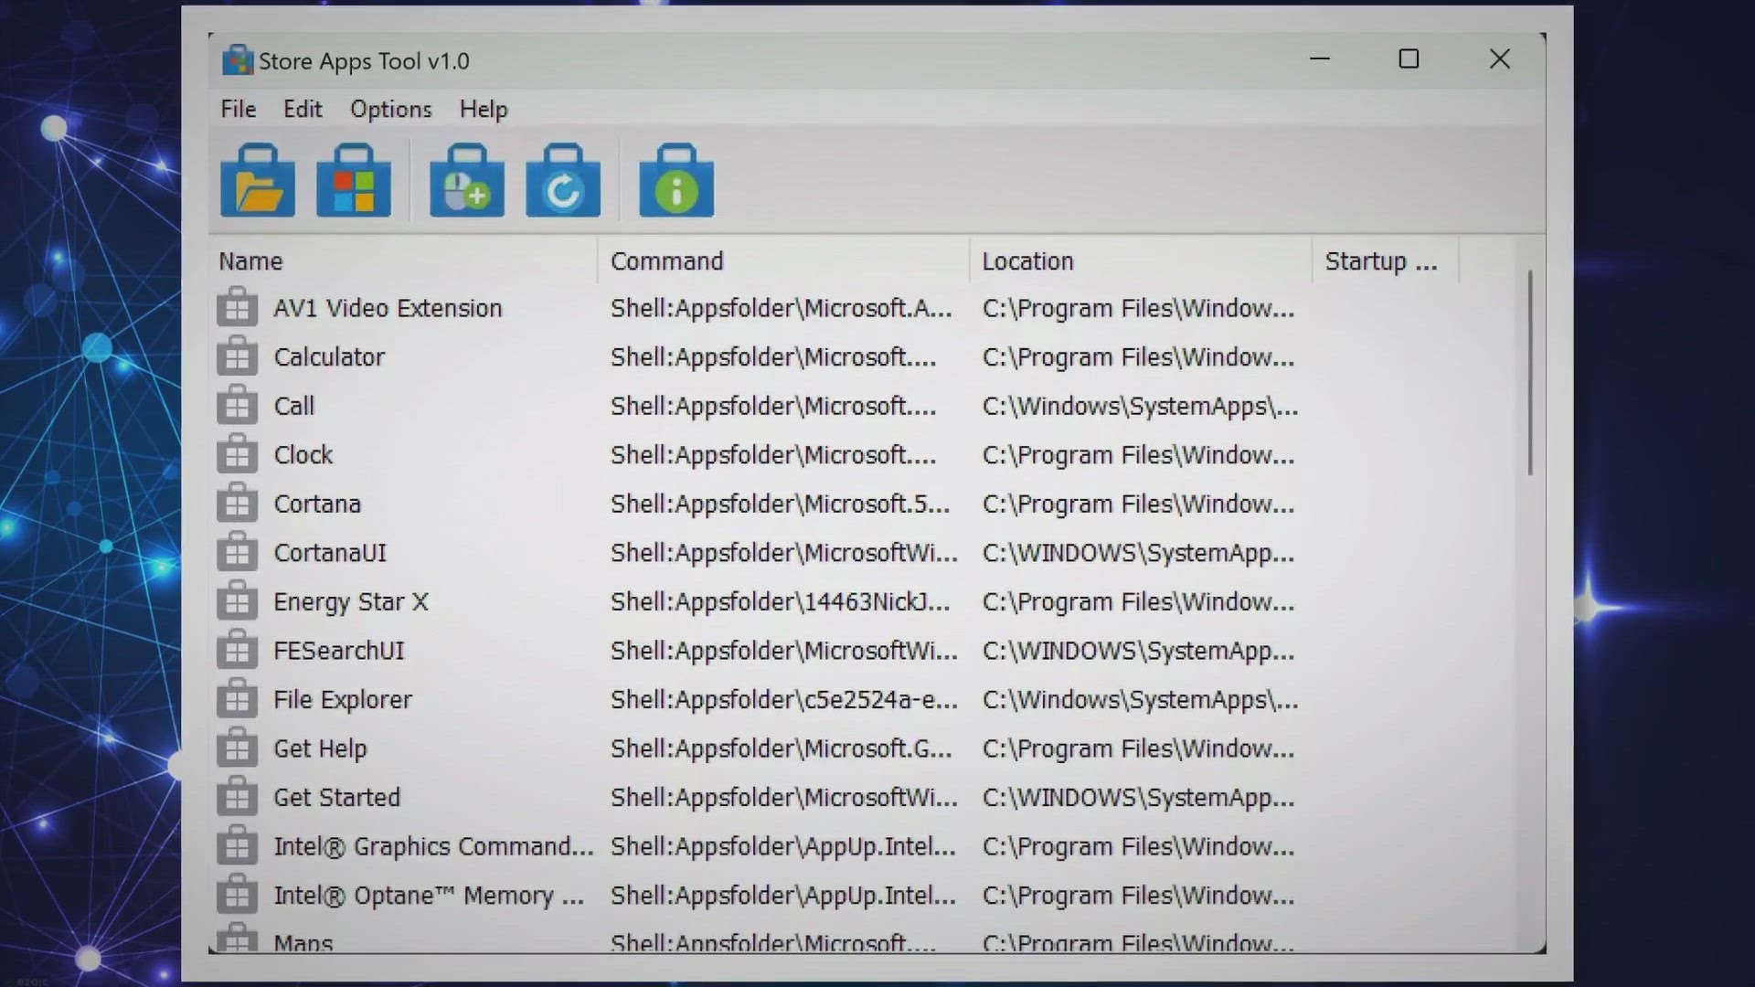This screenshot has width=1755, height=987.
Task: Click the Intel Optane Memory row icon
Action: (237, 894)
